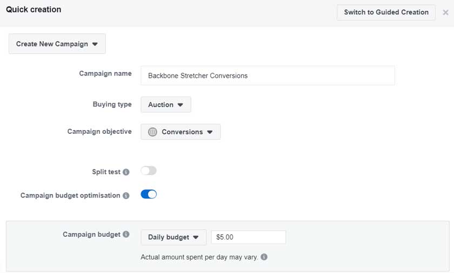454x273 pixels.
Task: Click the Campaign name text field
Action: point(268,76)
